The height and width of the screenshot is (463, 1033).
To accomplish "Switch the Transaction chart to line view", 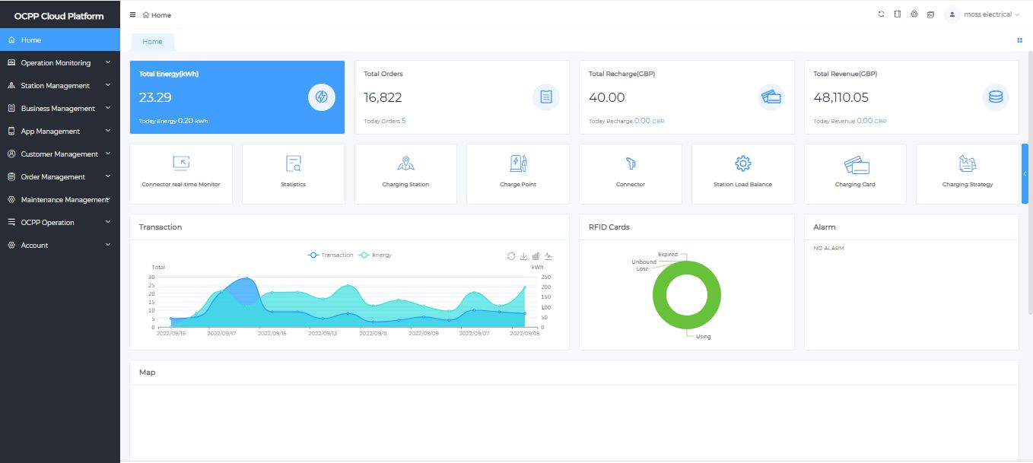I will pos(548,256).
